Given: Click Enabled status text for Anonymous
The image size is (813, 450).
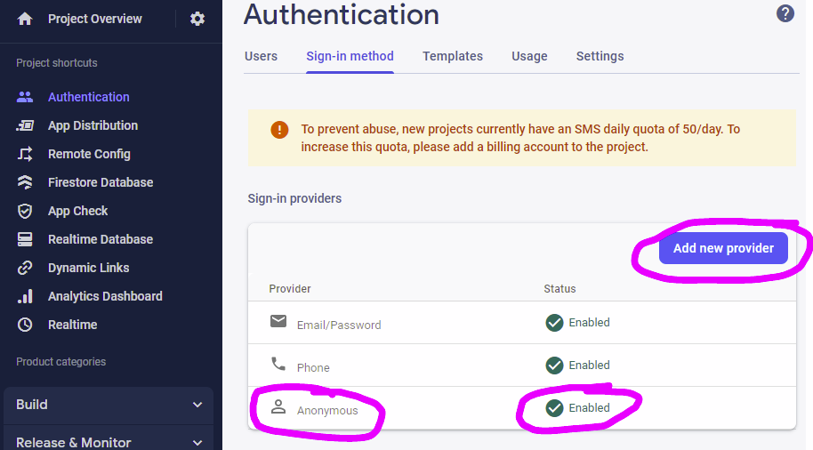Looking at the screenshot, I should click(x=589, y=408).
